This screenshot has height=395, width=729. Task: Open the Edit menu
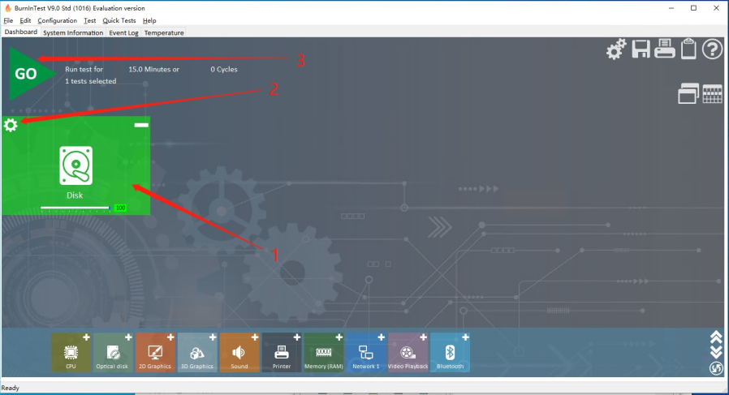[x=25, y=20]
